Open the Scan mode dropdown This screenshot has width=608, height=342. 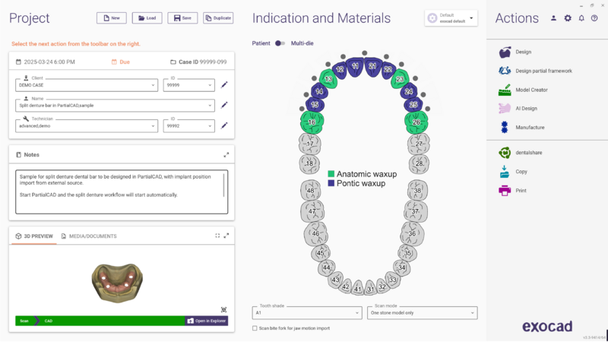click(x=423, y=313)
